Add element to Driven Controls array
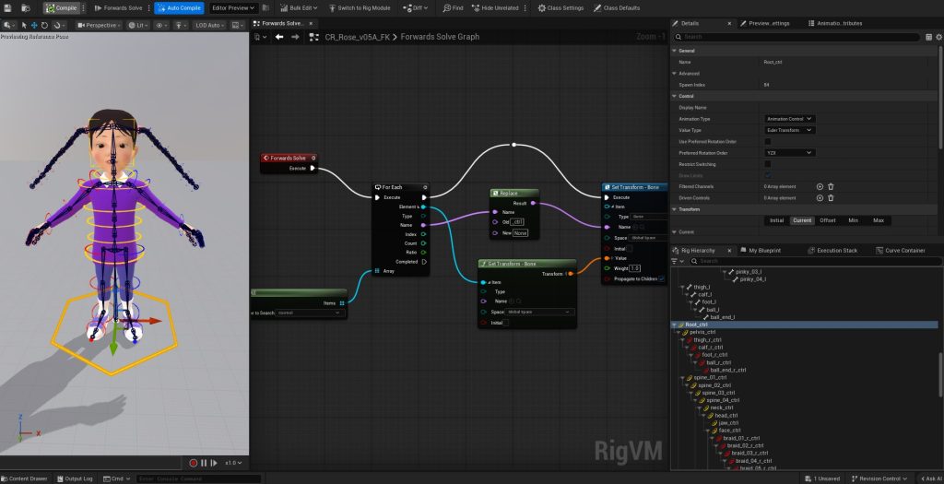Image resolution: width=944 pixels, height=484 pixels. click(820, 197)
